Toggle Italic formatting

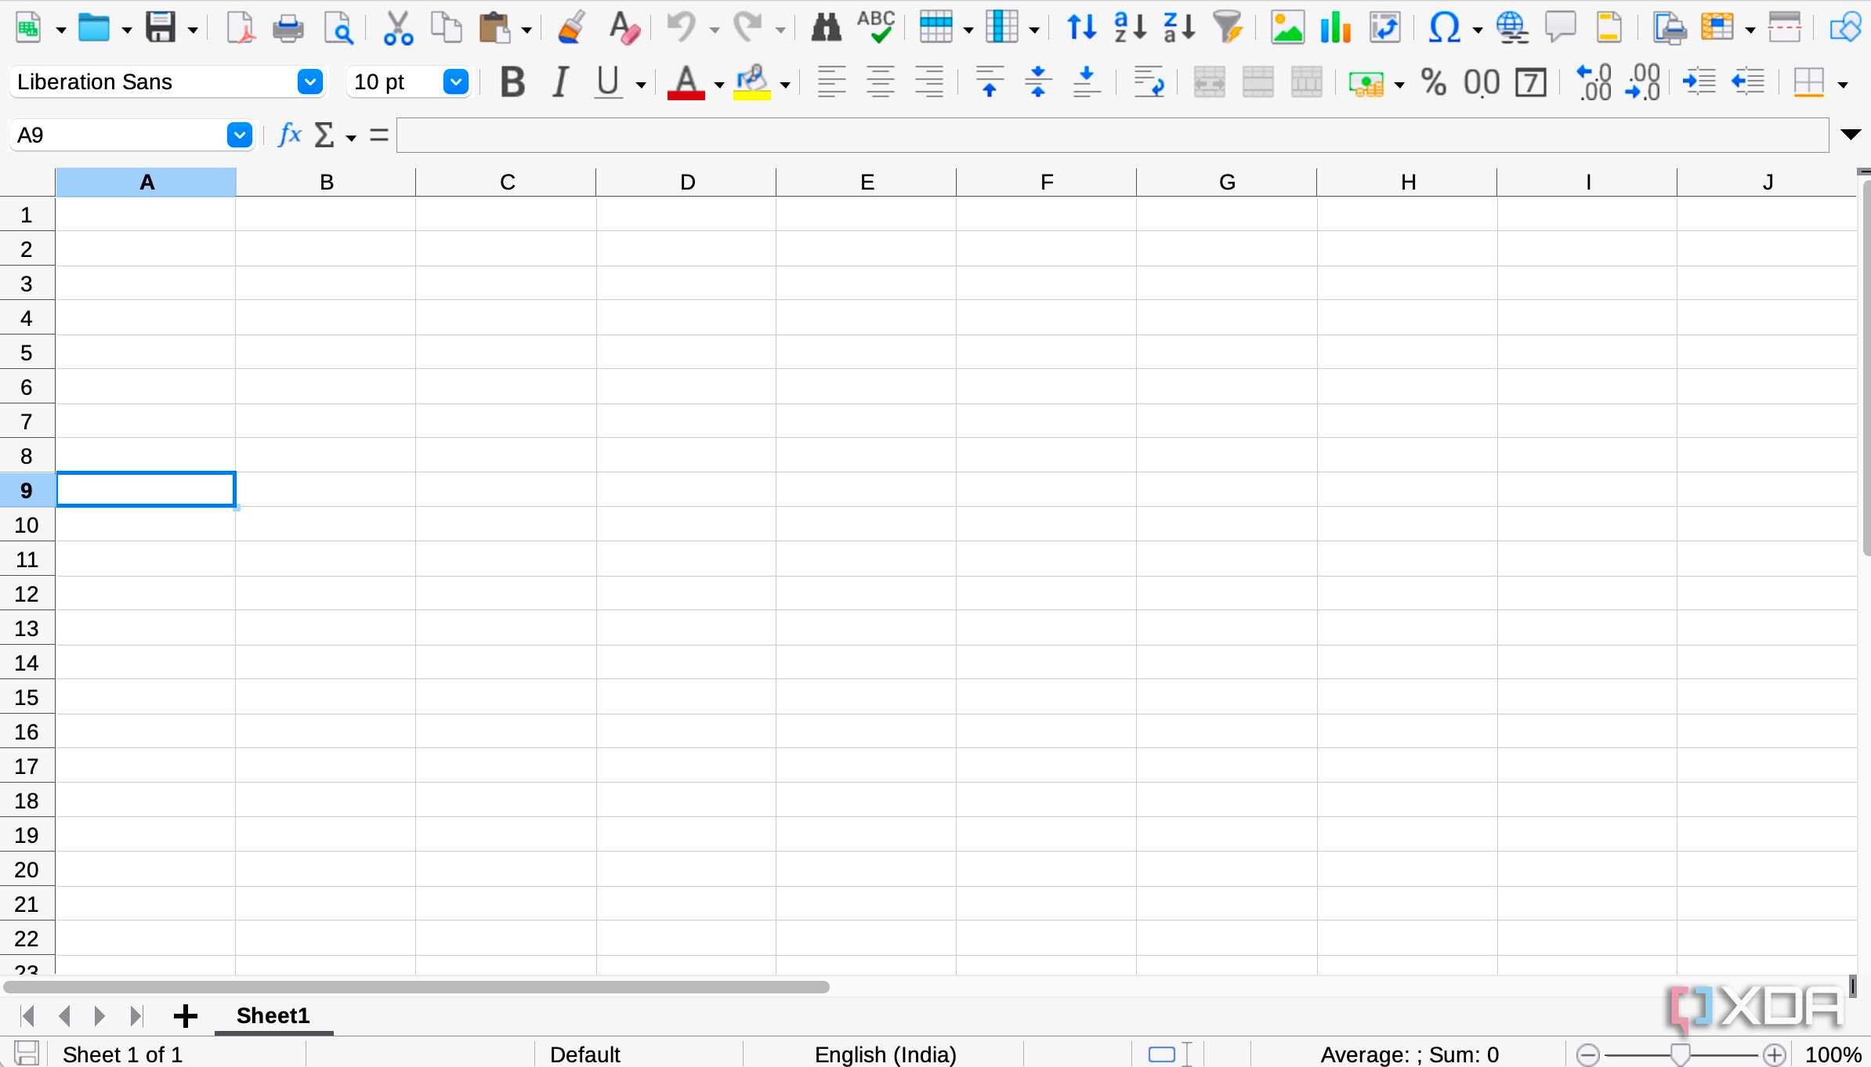(x=560, y=82)
